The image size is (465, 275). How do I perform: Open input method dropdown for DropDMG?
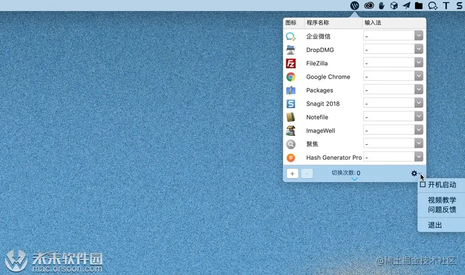(x=419, y=49)
